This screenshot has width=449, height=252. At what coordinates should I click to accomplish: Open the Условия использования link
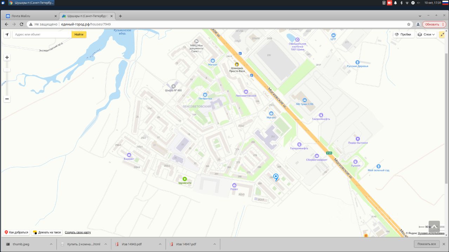coord(431,233)
